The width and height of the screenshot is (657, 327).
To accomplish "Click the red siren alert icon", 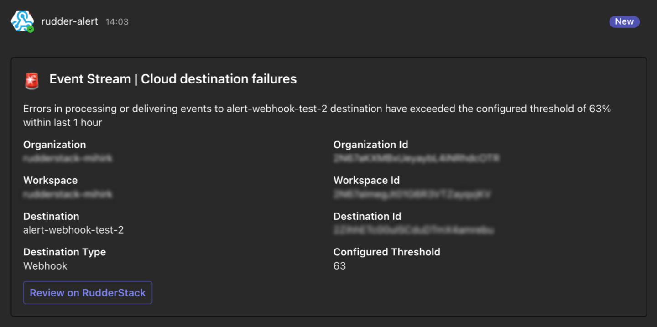I will pyautogui.click(x=32, y=81).
